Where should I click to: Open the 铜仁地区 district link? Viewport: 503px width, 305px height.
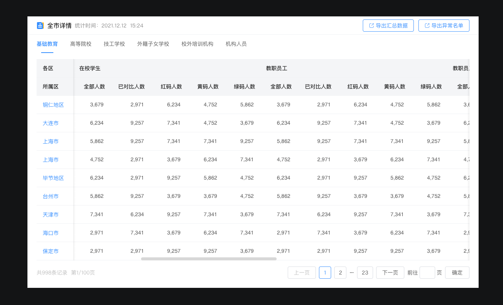coord(53,105)
